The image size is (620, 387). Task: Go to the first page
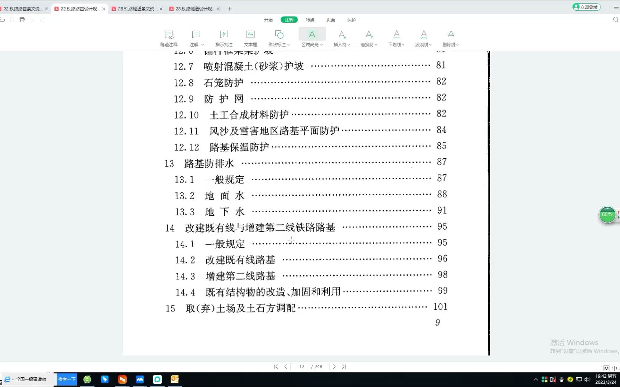click(276, 367)
